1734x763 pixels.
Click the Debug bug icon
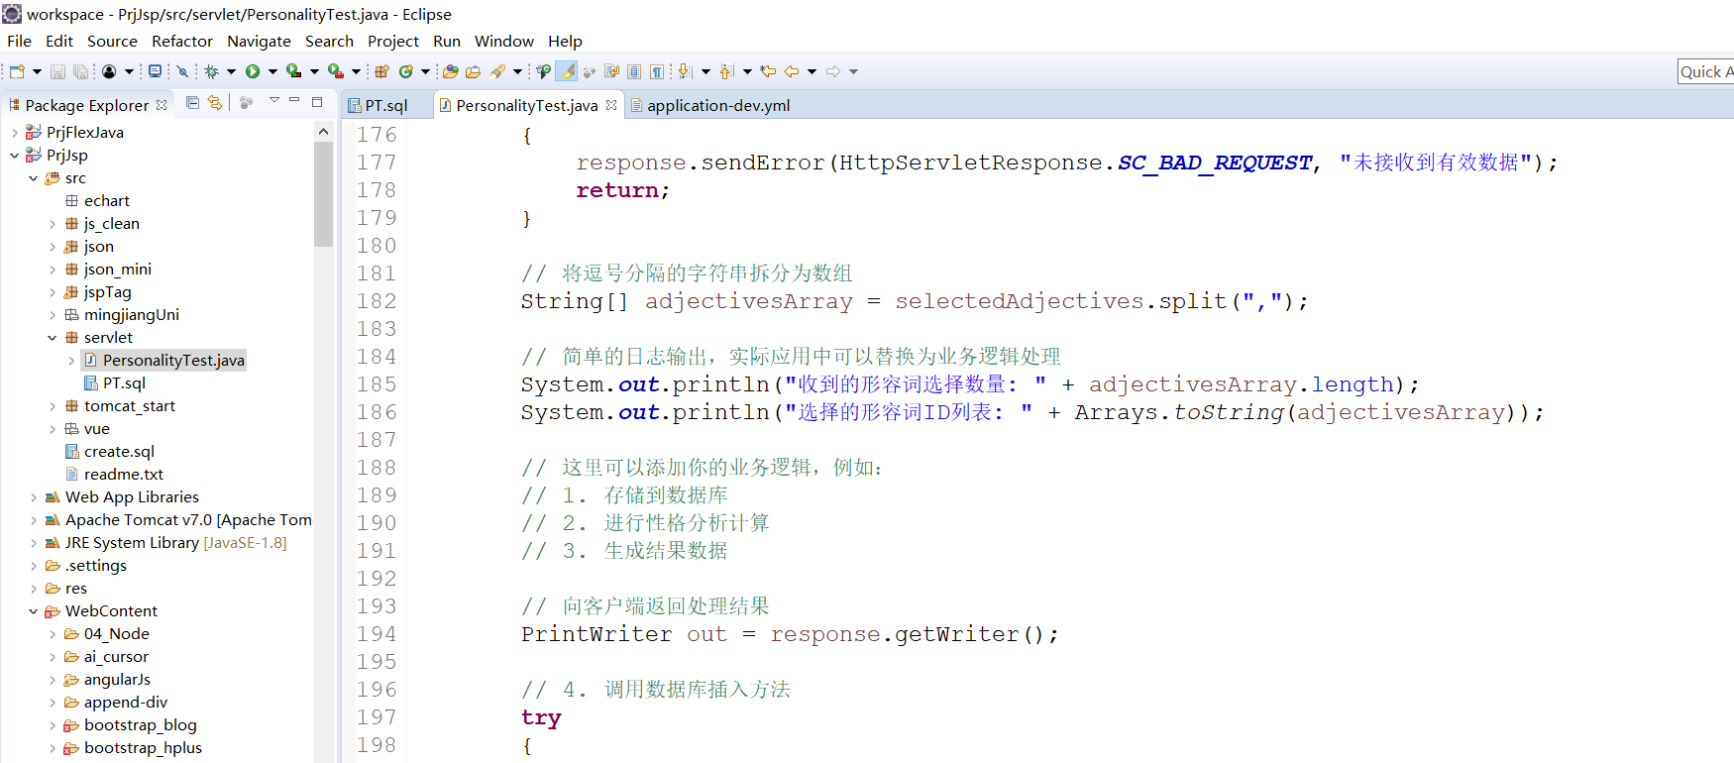(x=211, y=71)
